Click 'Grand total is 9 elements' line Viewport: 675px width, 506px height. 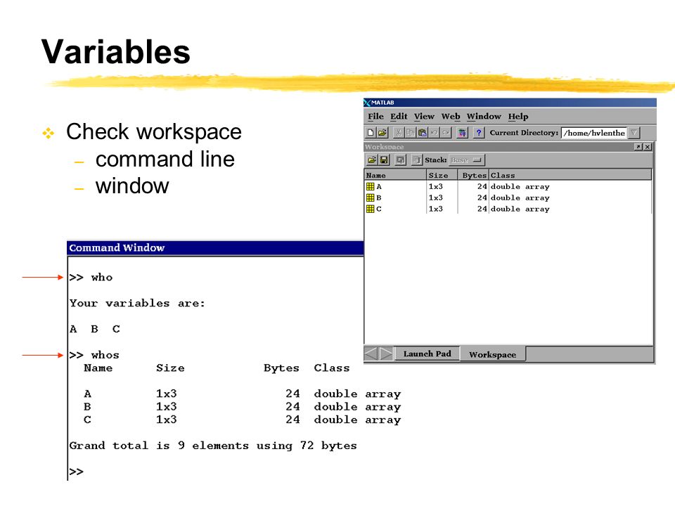[x=213, y=446]
